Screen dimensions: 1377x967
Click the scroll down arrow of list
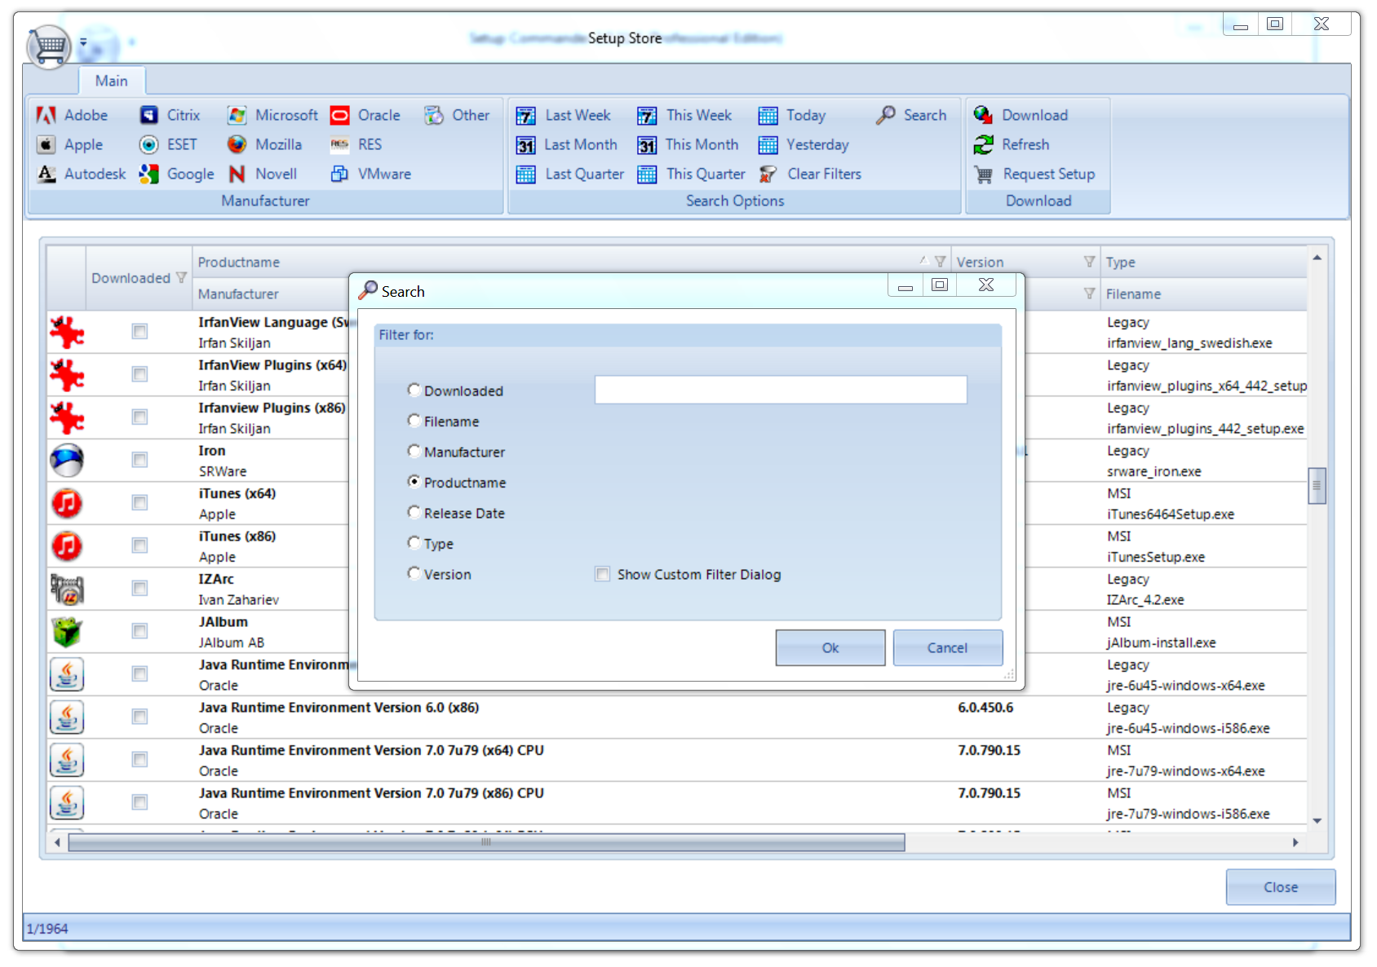(1317, 821)
